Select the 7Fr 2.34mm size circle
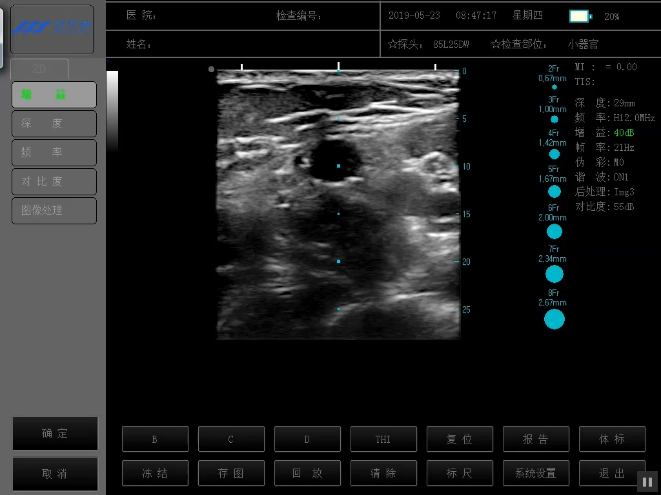This screenshot has width=661, height=495. pyautogui.click(x=554, y=274)
